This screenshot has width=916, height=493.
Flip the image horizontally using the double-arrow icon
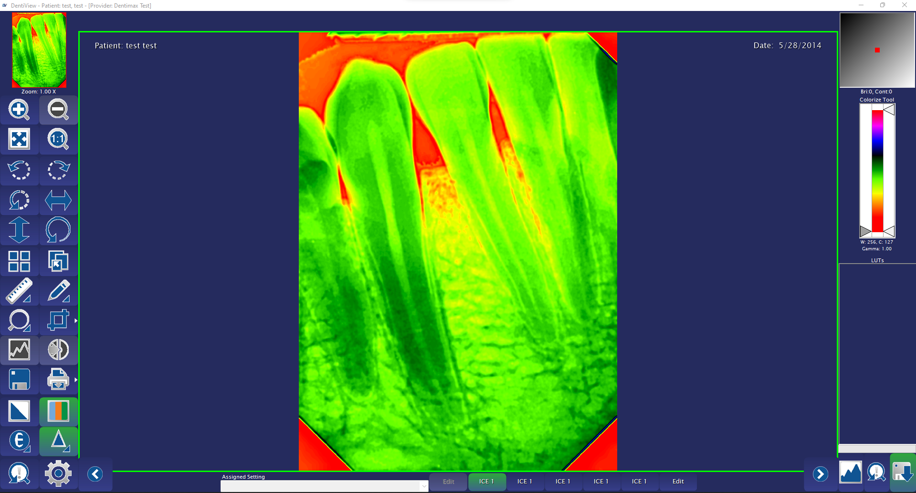[58, 200]
